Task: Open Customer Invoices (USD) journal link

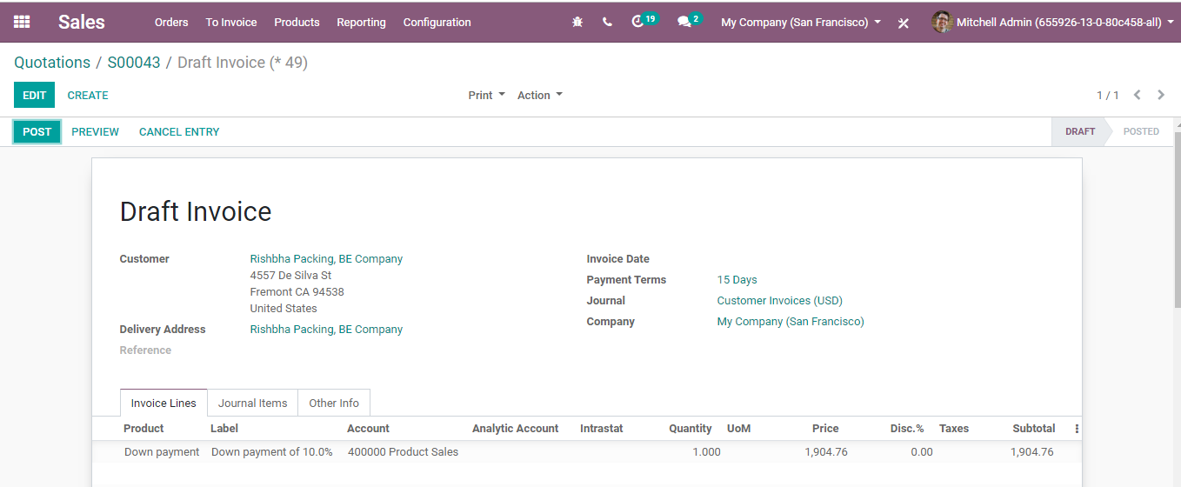Action: (779, 301)
